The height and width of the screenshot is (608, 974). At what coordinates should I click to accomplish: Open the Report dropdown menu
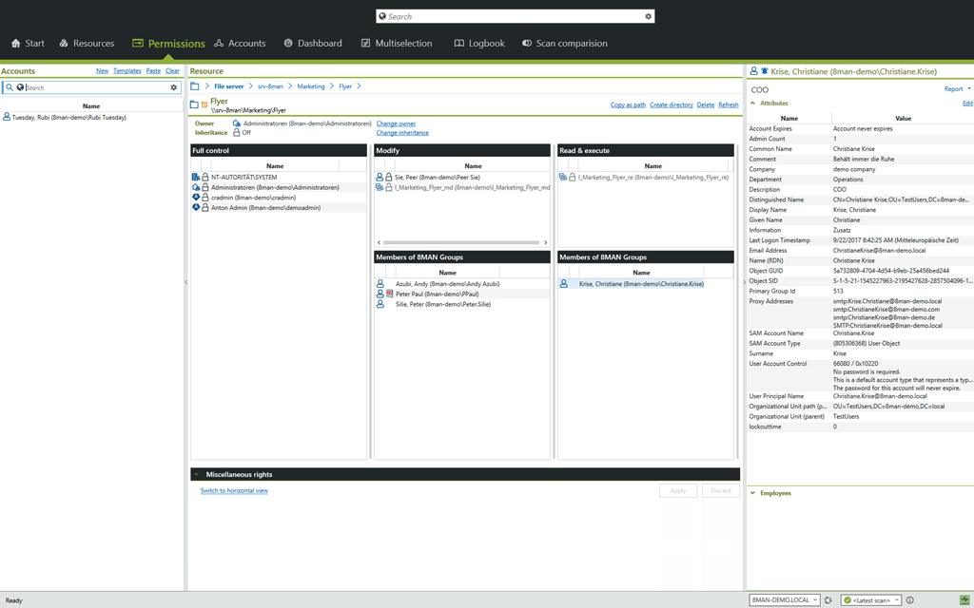click(955, 87)
